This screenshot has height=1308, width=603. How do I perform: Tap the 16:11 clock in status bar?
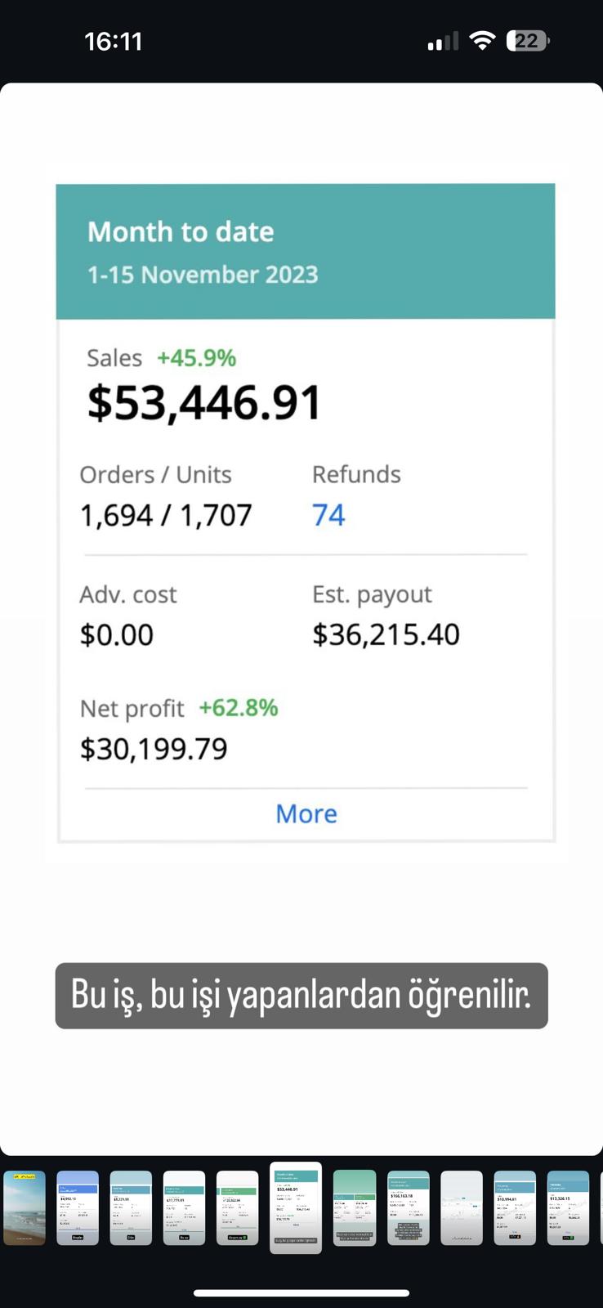click(114, 41)
